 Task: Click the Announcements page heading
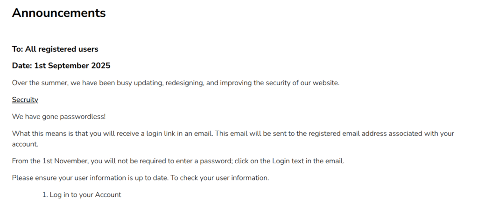coord(59,13)
